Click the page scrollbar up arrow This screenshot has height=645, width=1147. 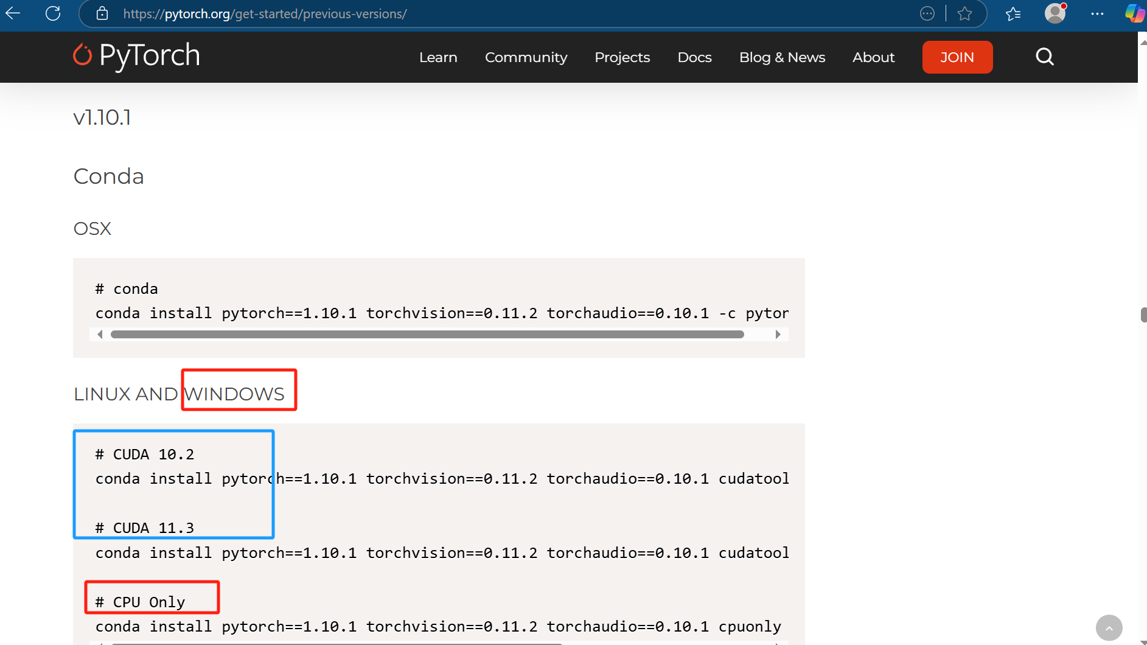(1143, 41)
